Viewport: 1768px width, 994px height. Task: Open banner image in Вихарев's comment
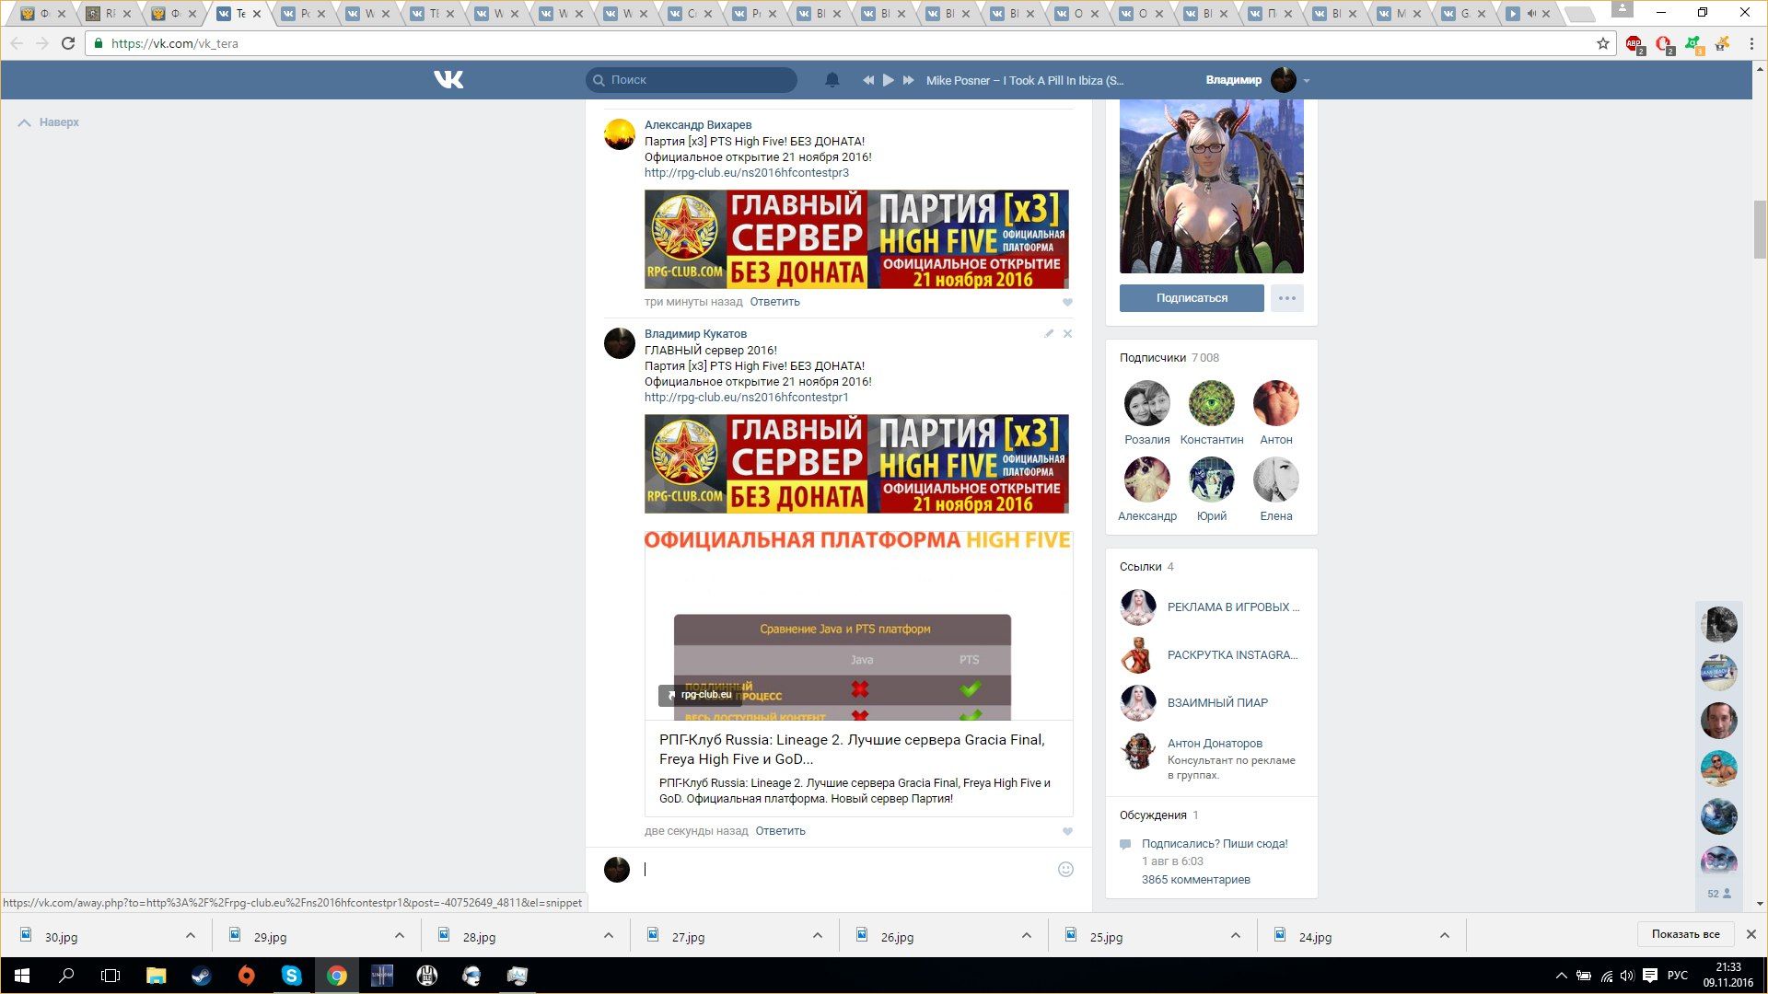click(856, 239)
